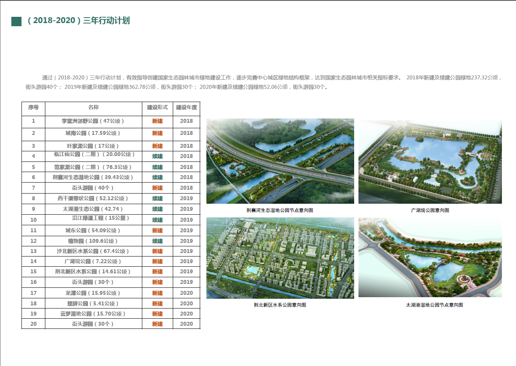Click year 2019 in the 西干渠带状公园 row
Image resolution: width=516 pixels, height=366 pixels.
tap(186, 199)
